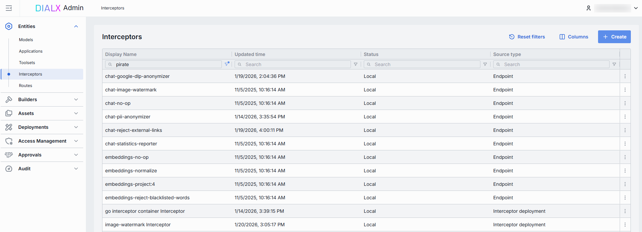Open filter options for Status column
The image size is (642, 232).
click(485, 64)
